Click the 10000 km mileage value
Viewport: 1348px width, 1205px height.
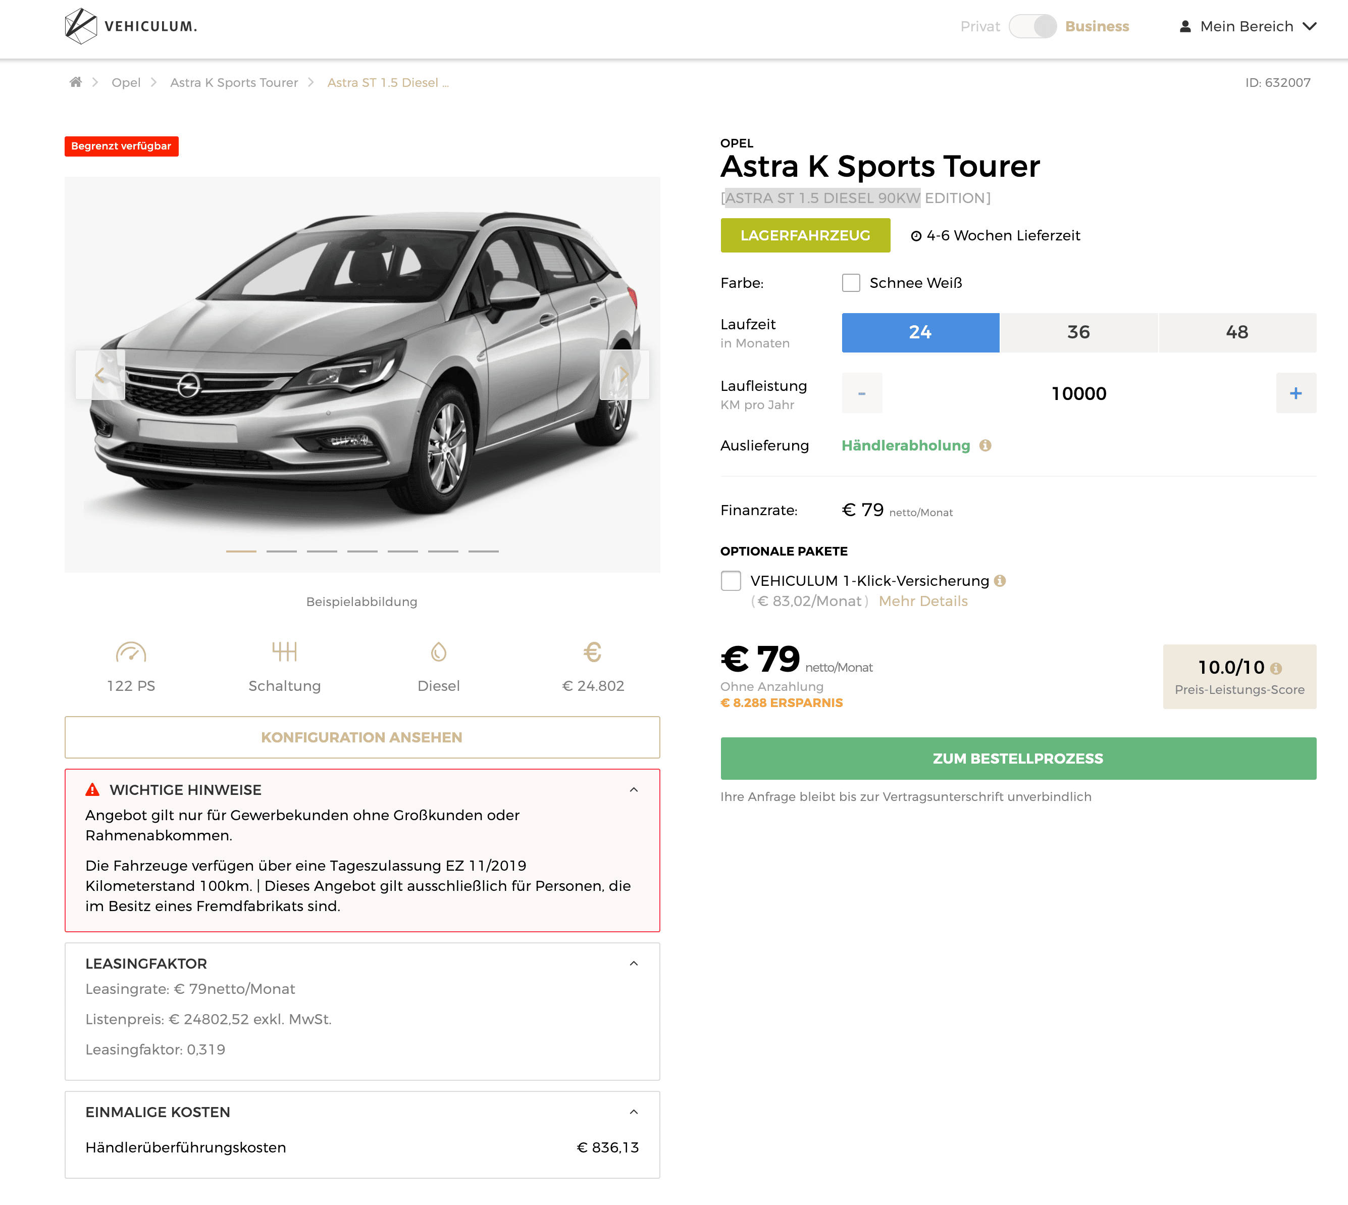(x=1079, y=393)
